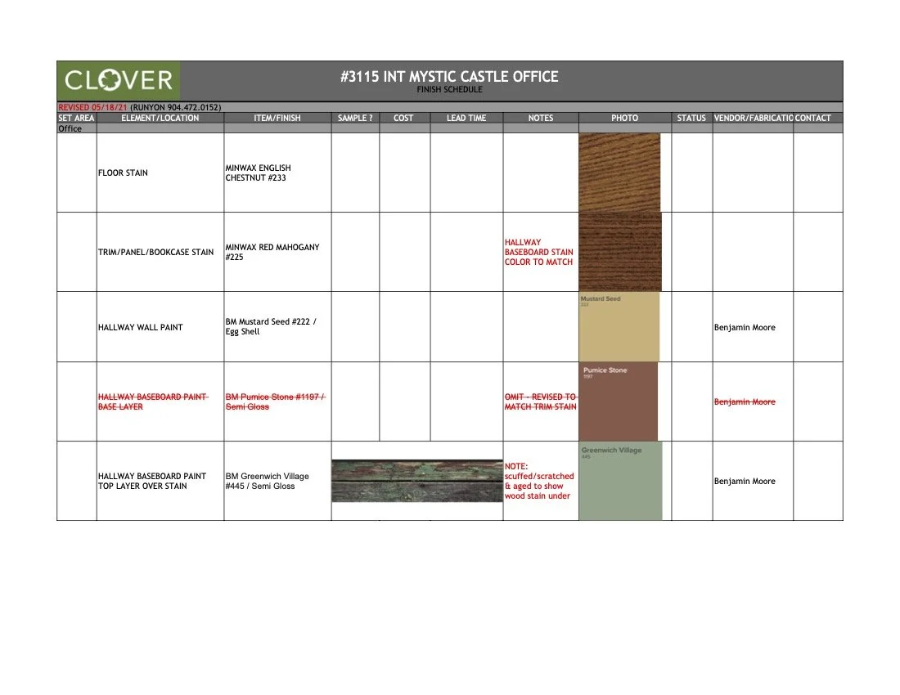Select the 'LEAD TIME' column header
Viewport: 900px width, 695px height.
(x=466, y=118)
